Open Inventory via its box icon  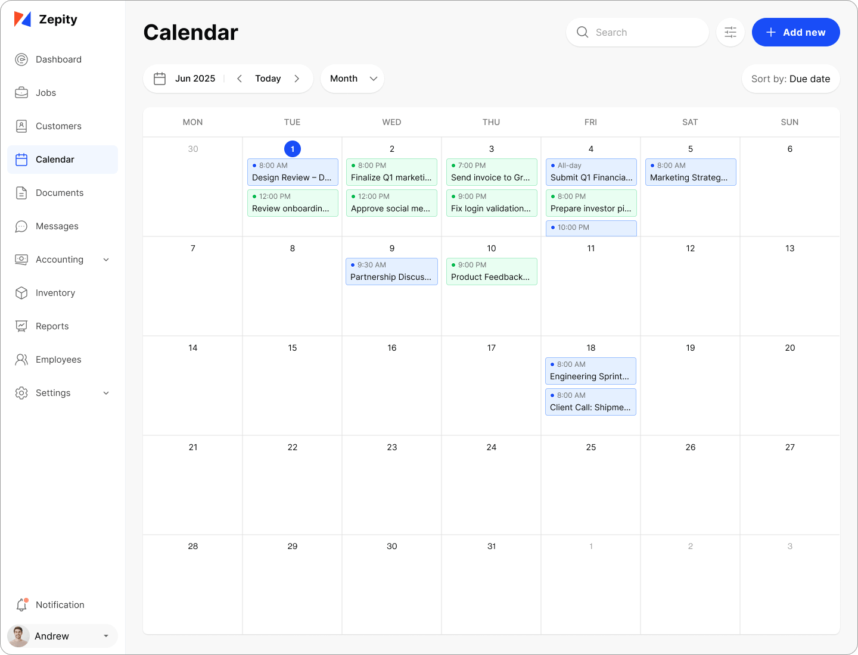point(21,293)
